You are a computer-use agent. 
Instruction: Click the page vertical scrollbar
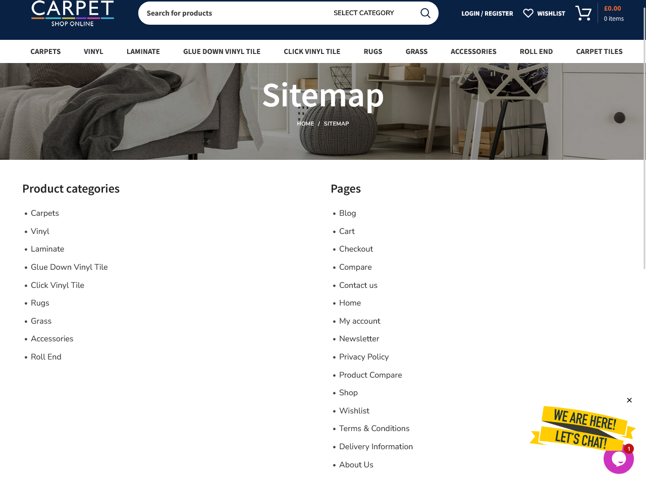tap(644, 151)
